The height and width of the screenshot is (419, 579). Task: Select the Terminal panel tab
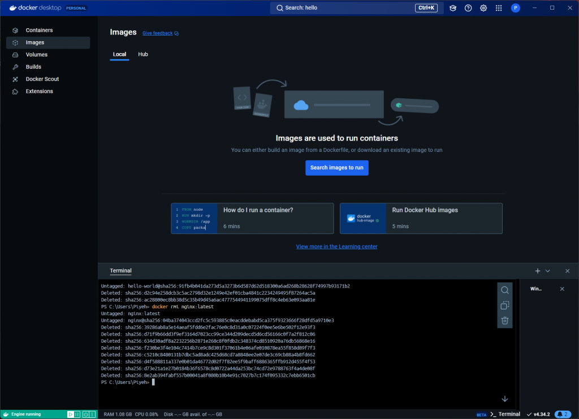120,270
